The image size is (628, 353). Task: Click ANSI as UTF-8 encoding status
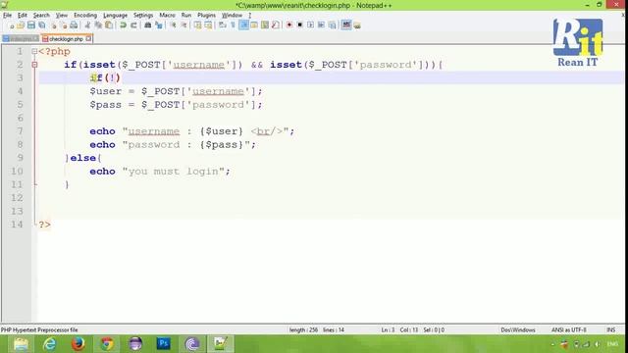pyautogui.click(x=568, y=330)
